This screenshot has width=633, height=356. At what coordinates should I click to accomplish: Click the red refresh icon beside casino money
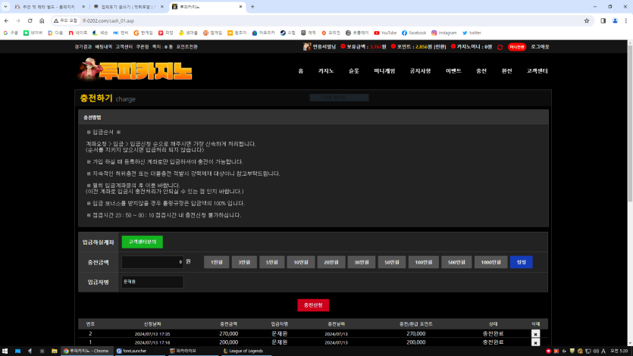(x=499, y=47)
